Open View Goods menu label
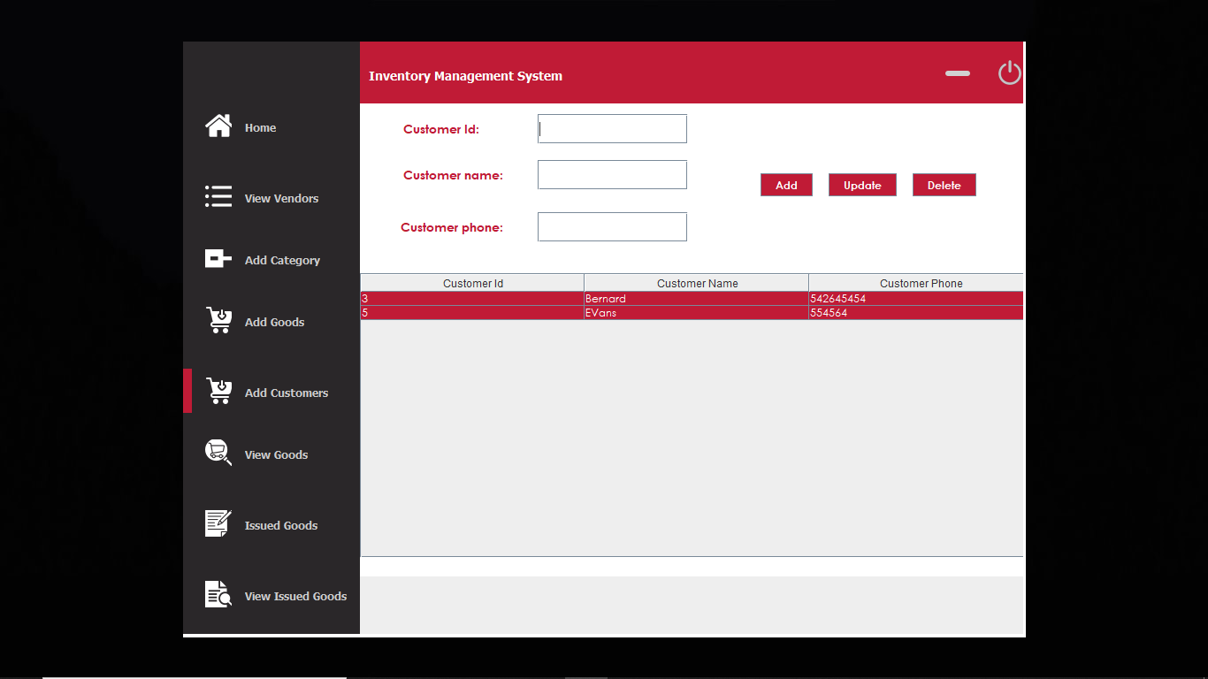Viewport: 1208px width, 679px height. (276, 455)
